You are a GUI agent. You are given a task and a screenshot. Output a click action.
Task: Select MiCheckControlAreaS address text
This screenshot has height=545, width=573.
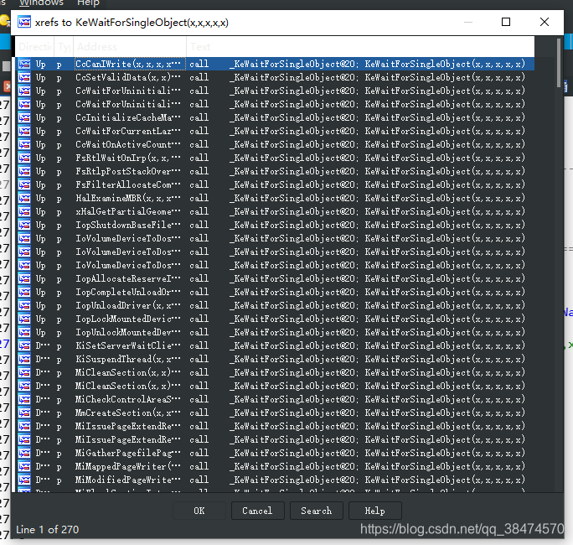click(128, 399)
